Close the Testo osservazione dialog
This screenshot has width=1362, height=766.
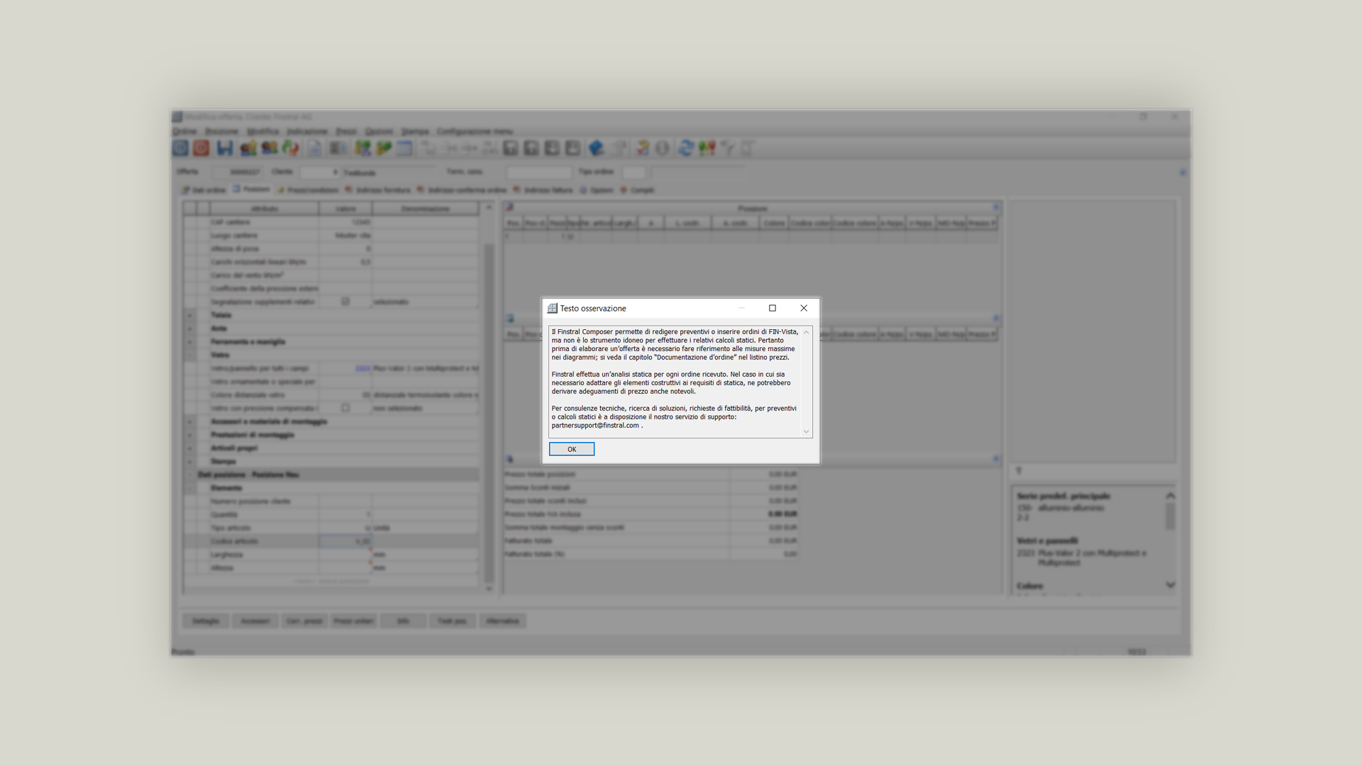pyautogui.click(x=804, y=308)
